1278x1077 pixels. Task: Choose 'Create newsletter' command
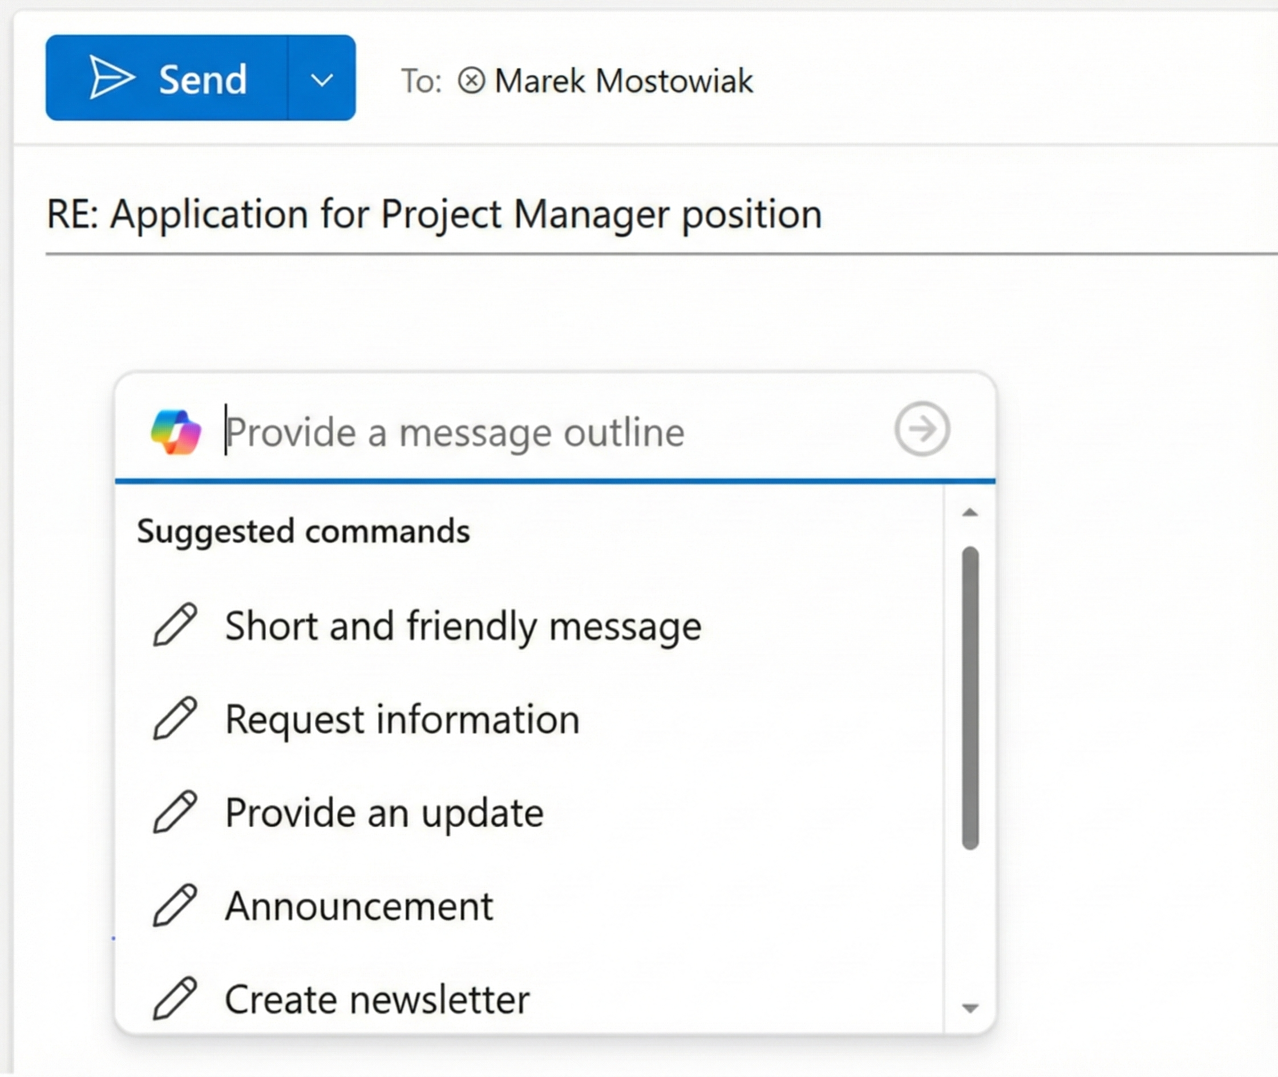pos(377,999)
